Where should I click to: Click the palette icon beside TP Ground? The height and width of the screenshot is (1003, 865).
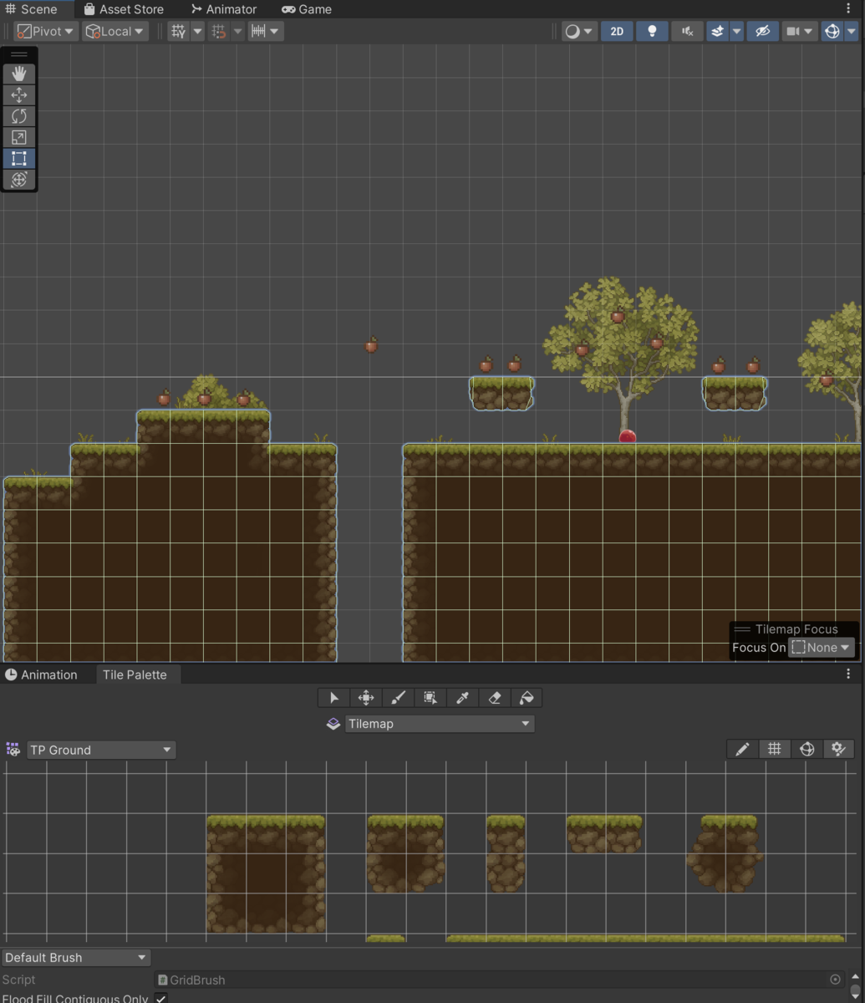click(x=13, y=749)
